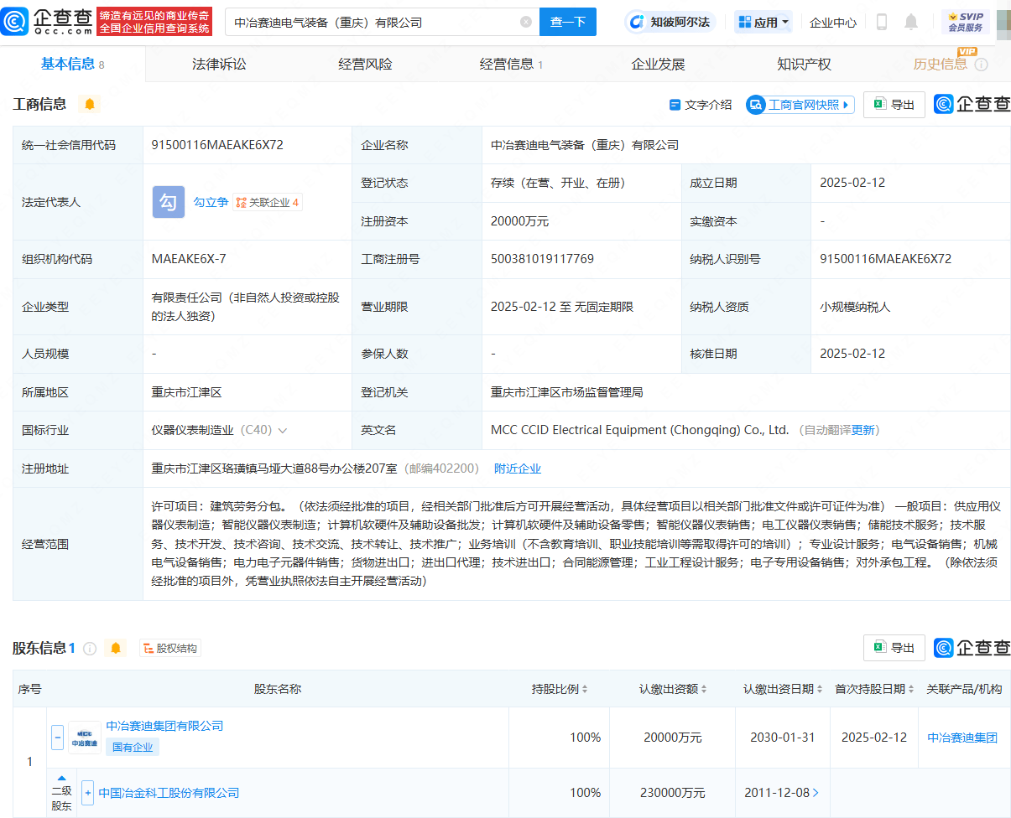Click the info icon beside 历史信息
The width and height of the screenshot is (1011, 818).
(x=981, y=65)
